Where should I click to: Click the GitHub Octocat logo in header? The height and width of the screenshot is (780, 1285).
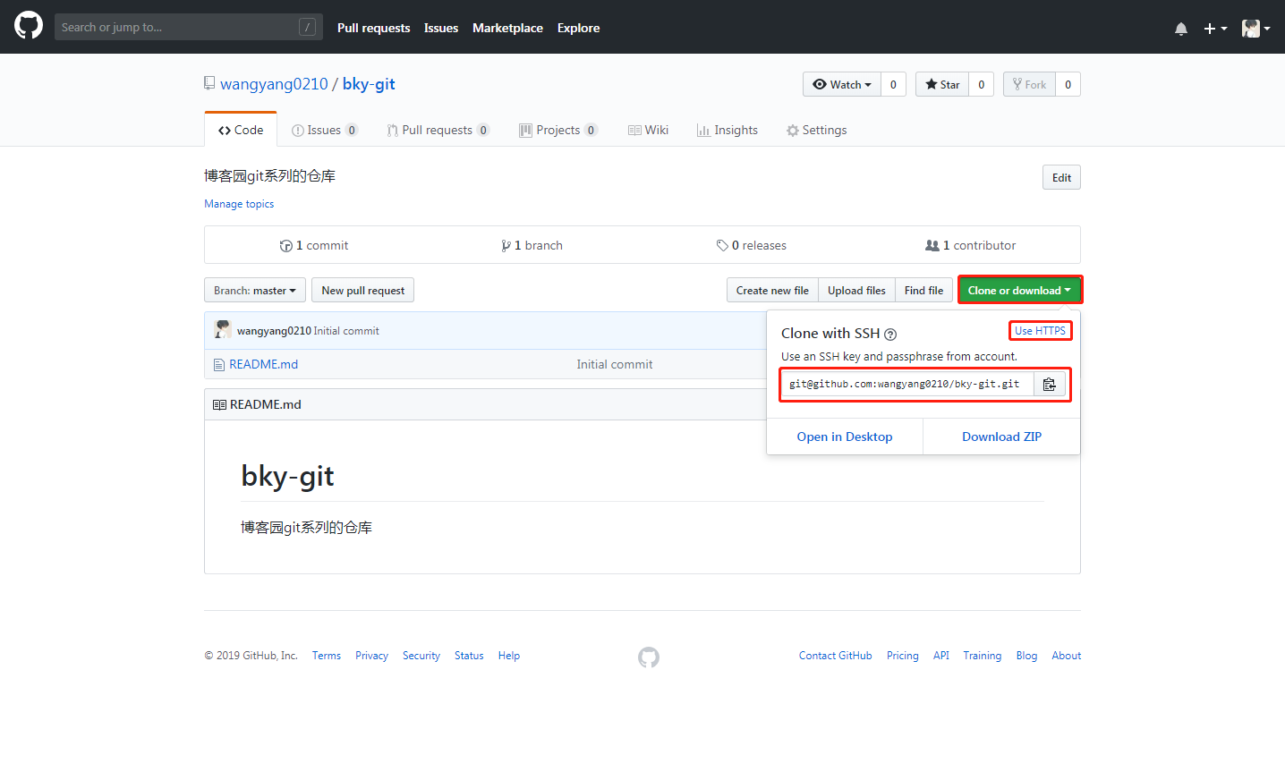[29, 25]
